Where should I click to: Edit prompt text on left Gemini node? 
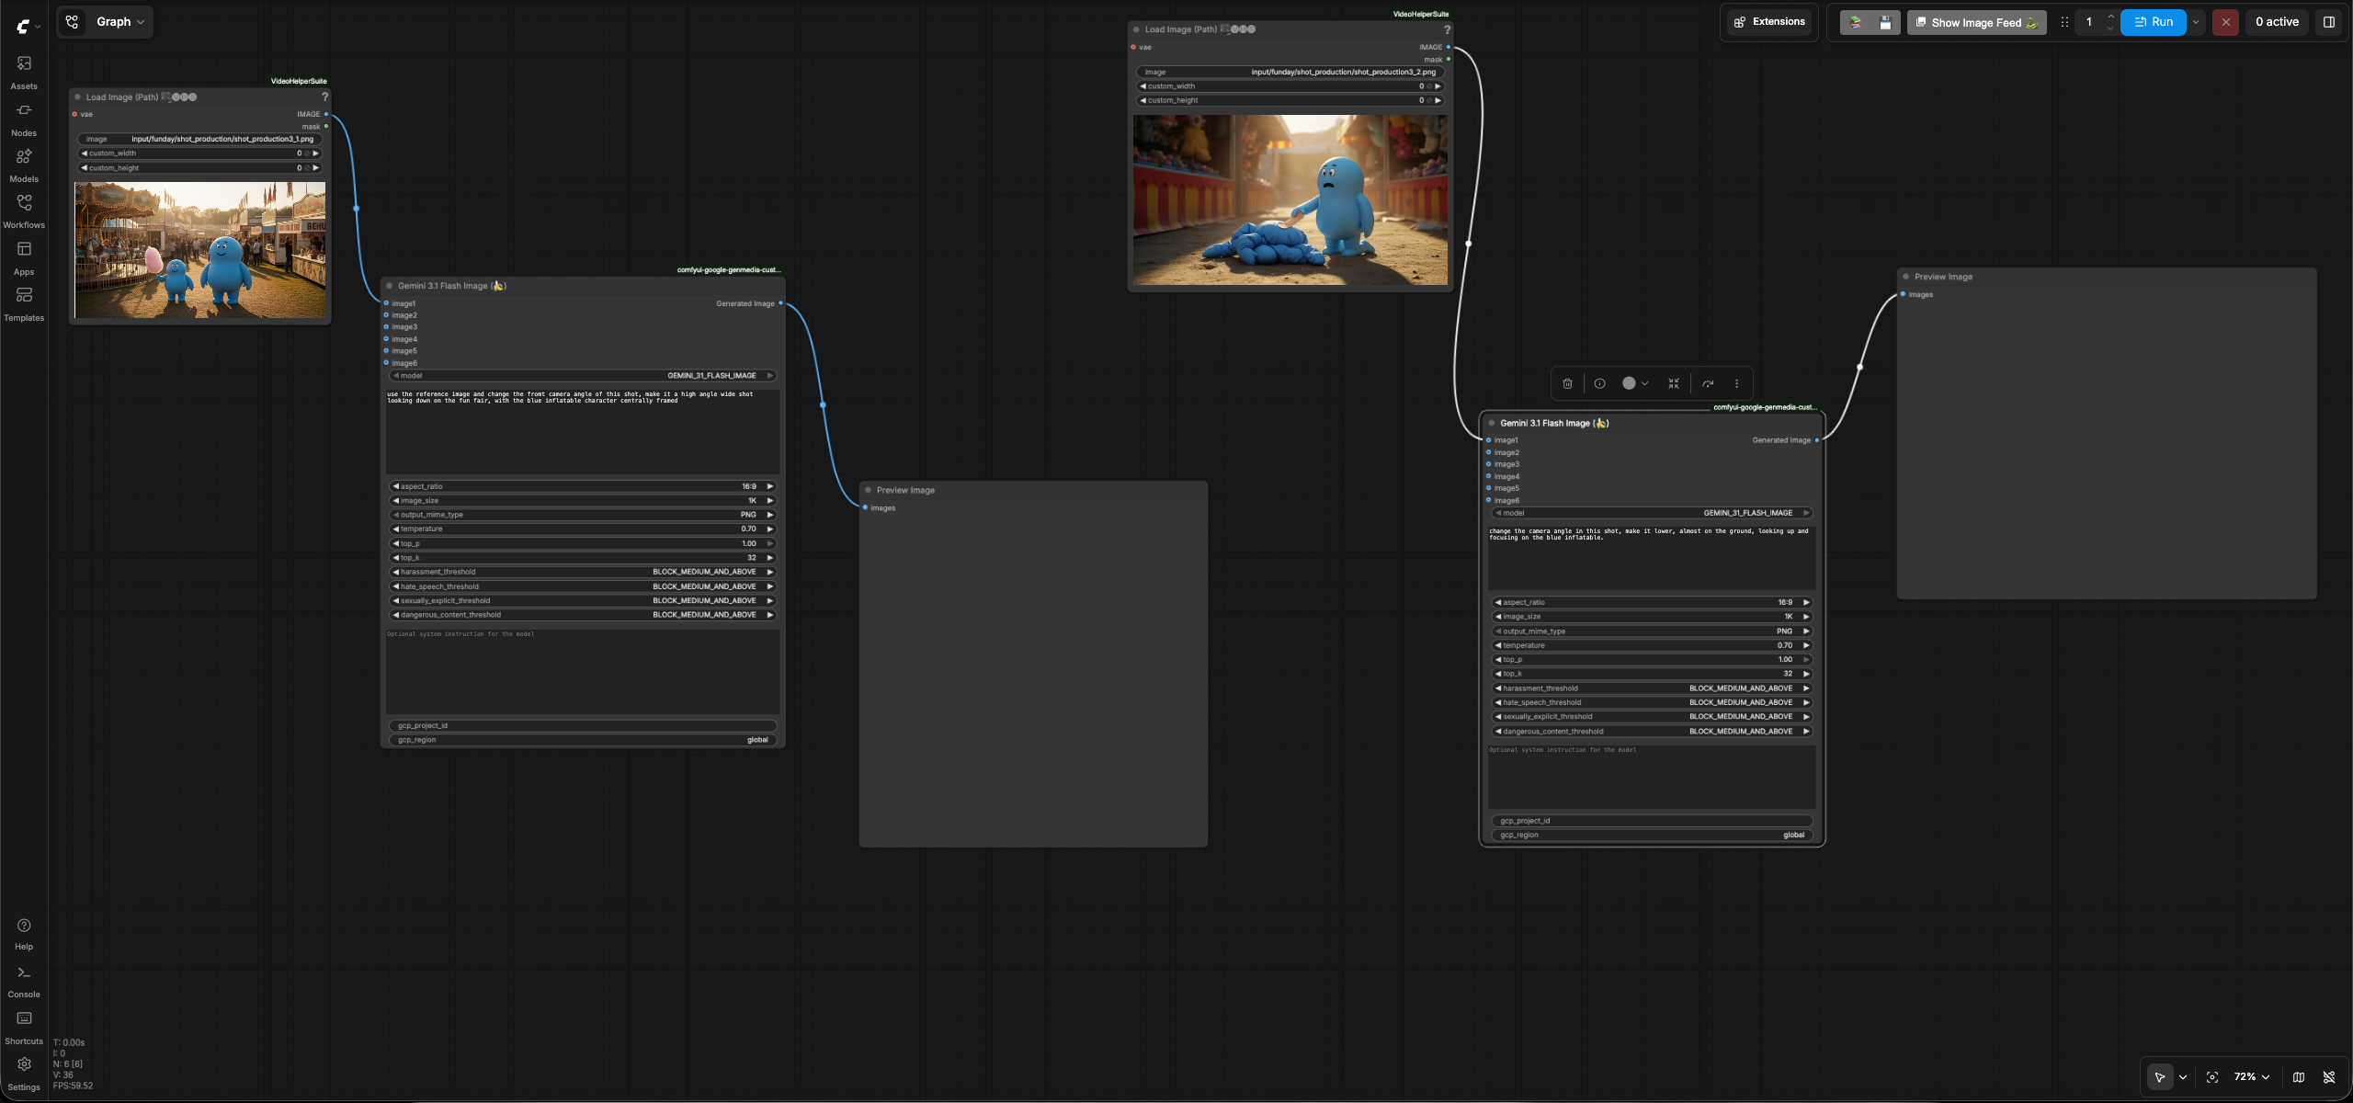pos(583,431)
